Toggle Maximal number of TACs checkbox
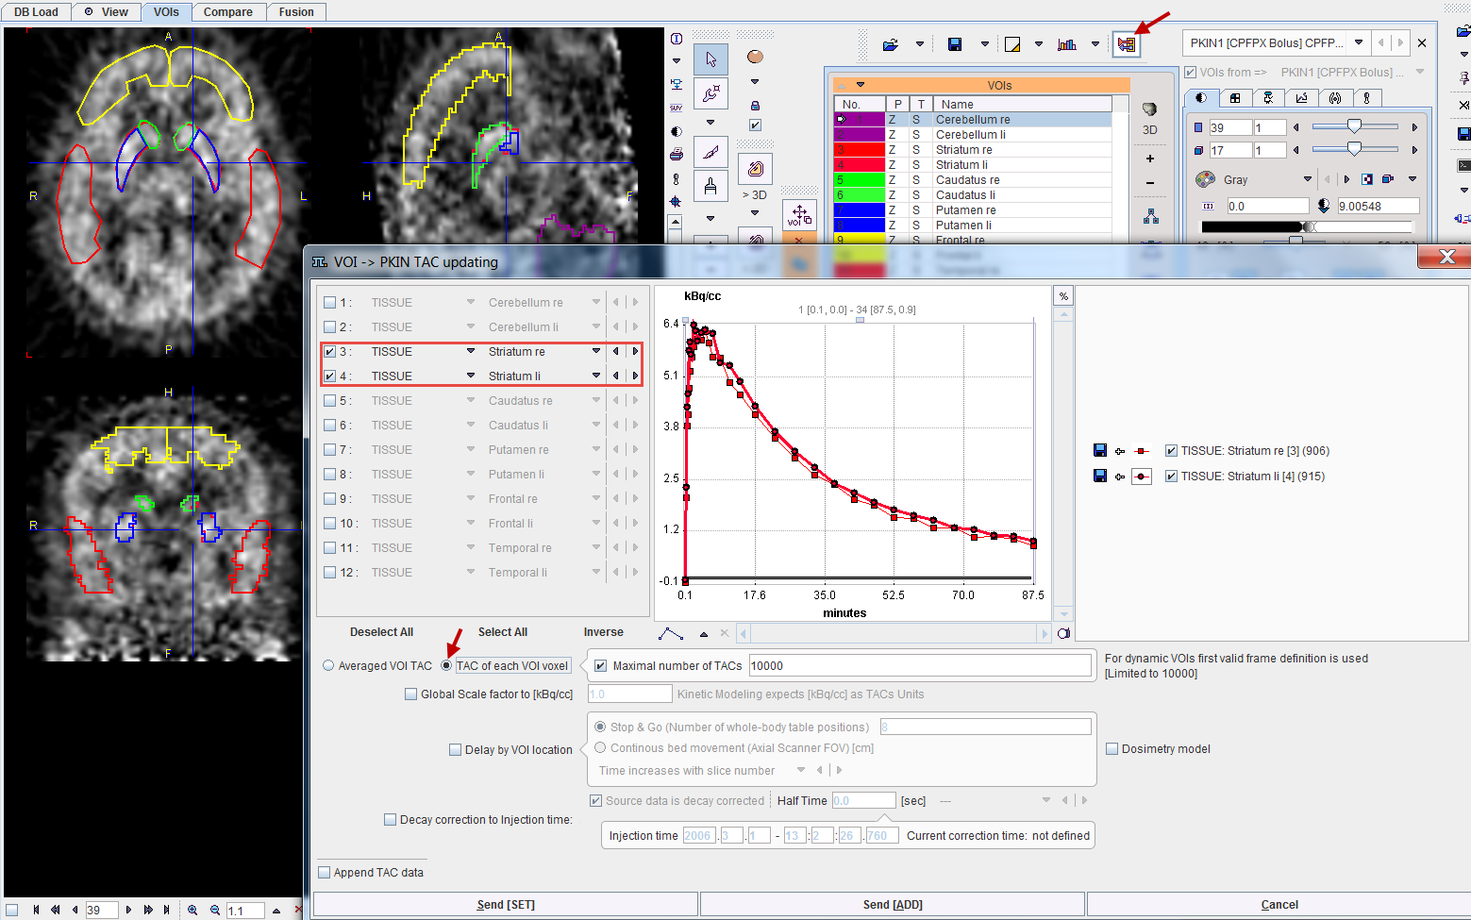 [601, 666]
